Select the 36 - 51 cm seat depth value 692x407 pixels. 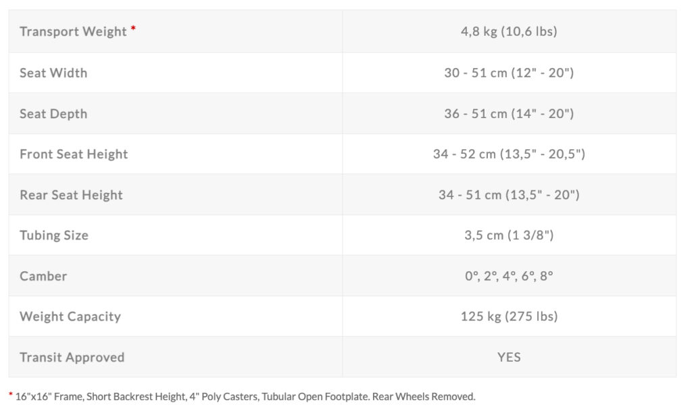tap(509, 113)
